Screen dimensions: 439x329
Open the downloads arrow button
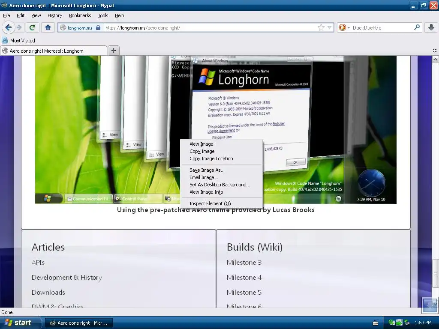pyautogui.click(x=431, y=27)
